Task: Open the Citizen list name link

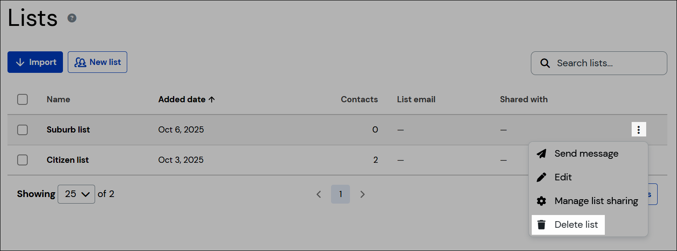Action: 68,160
